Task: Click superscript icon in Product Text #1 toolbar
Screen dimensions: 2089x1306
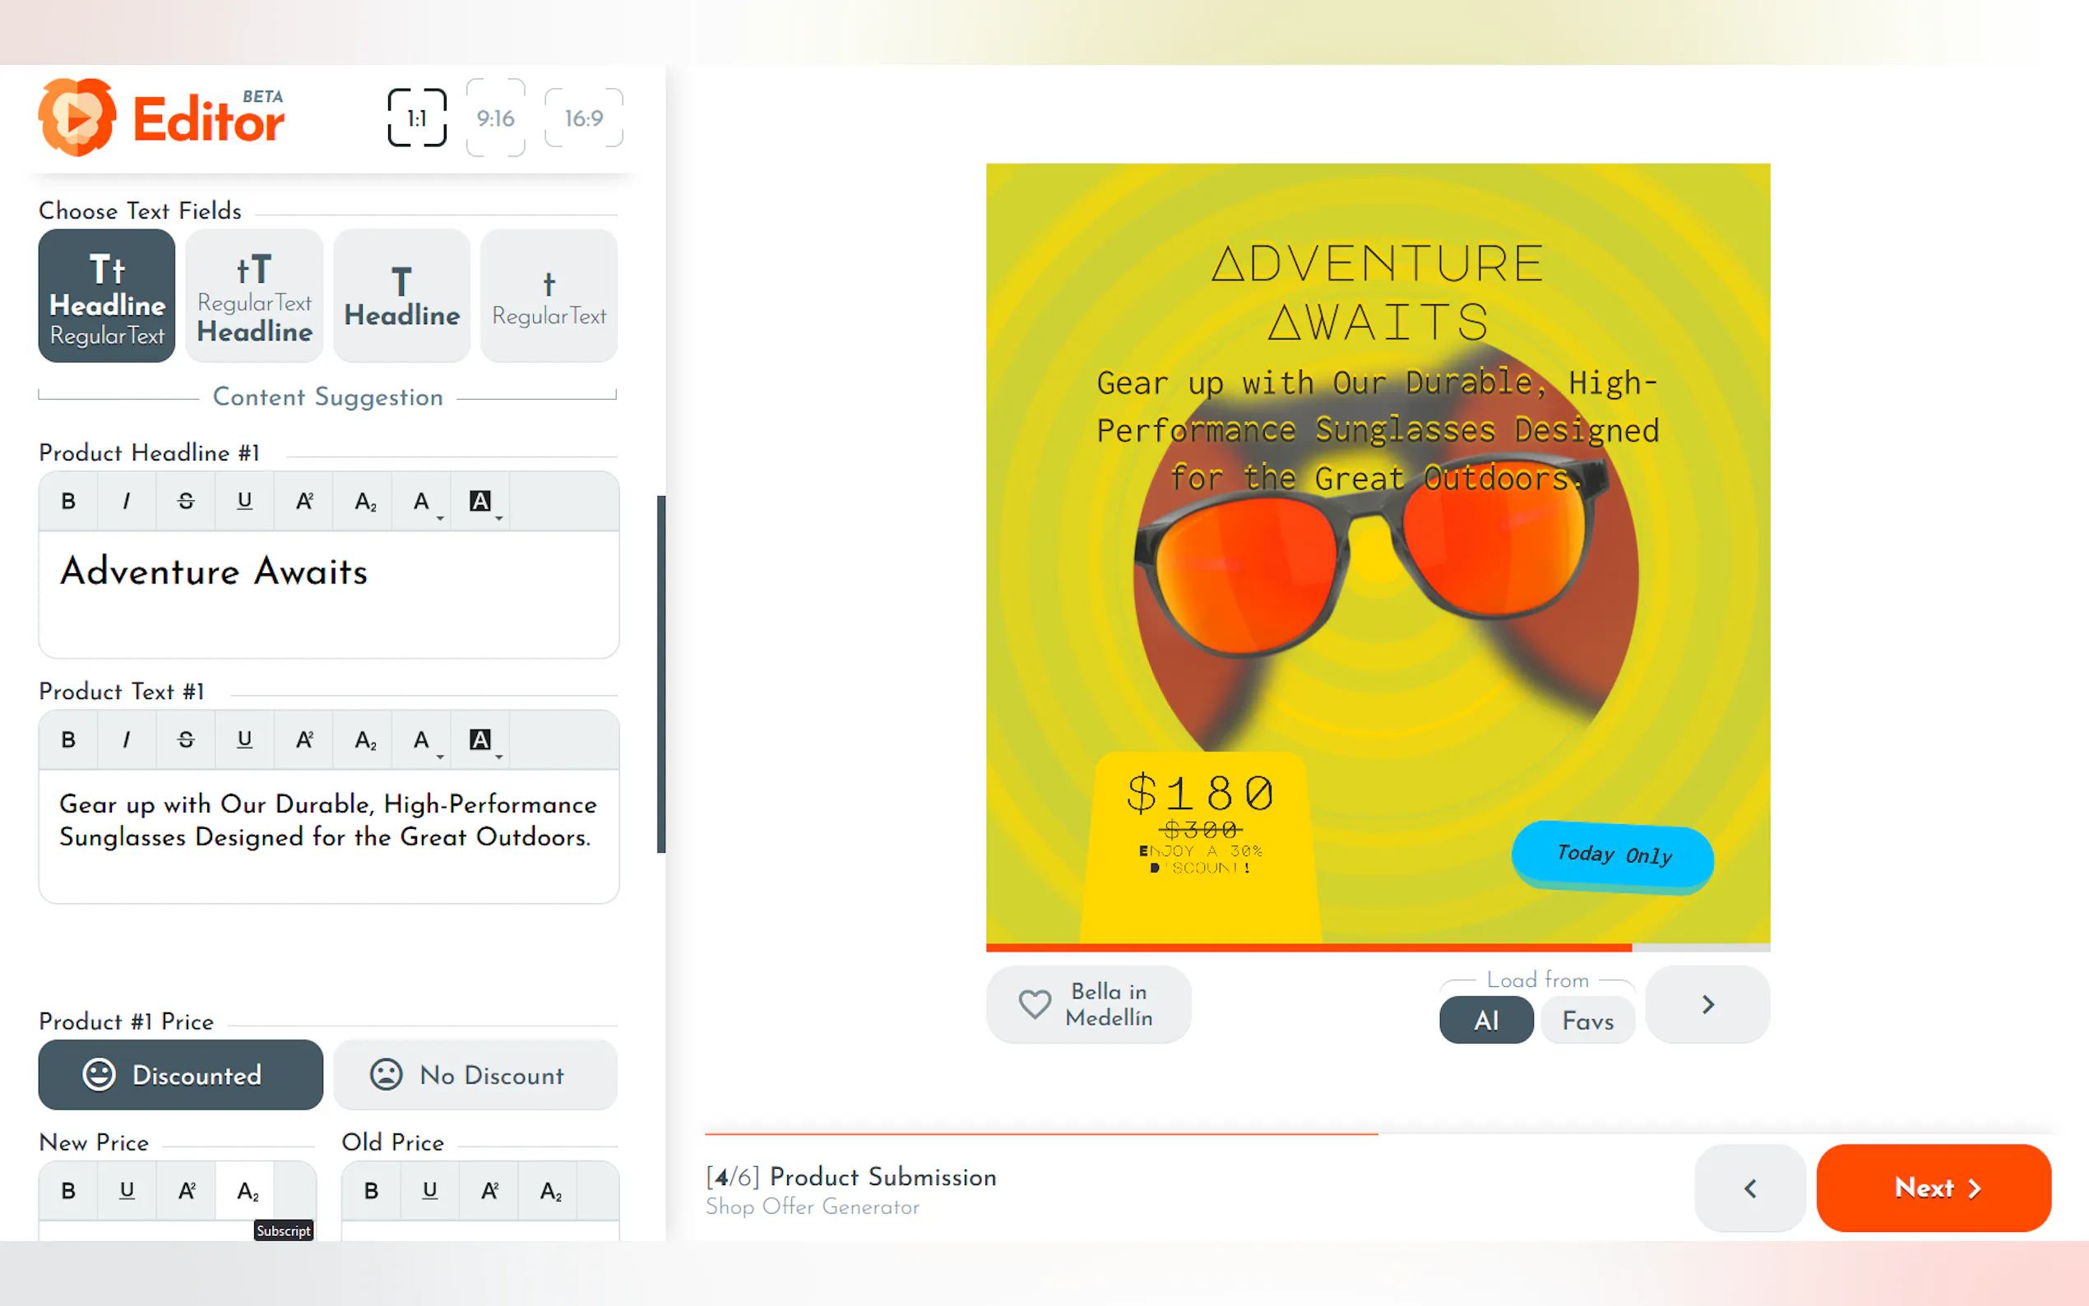Action: coord(304,739)
